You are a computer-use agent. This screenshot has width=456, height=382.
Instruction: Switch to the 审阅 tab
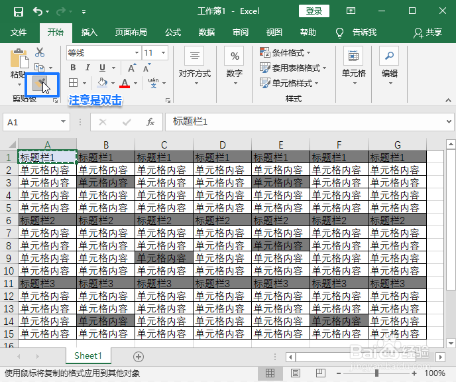click(x=241, y=32)
